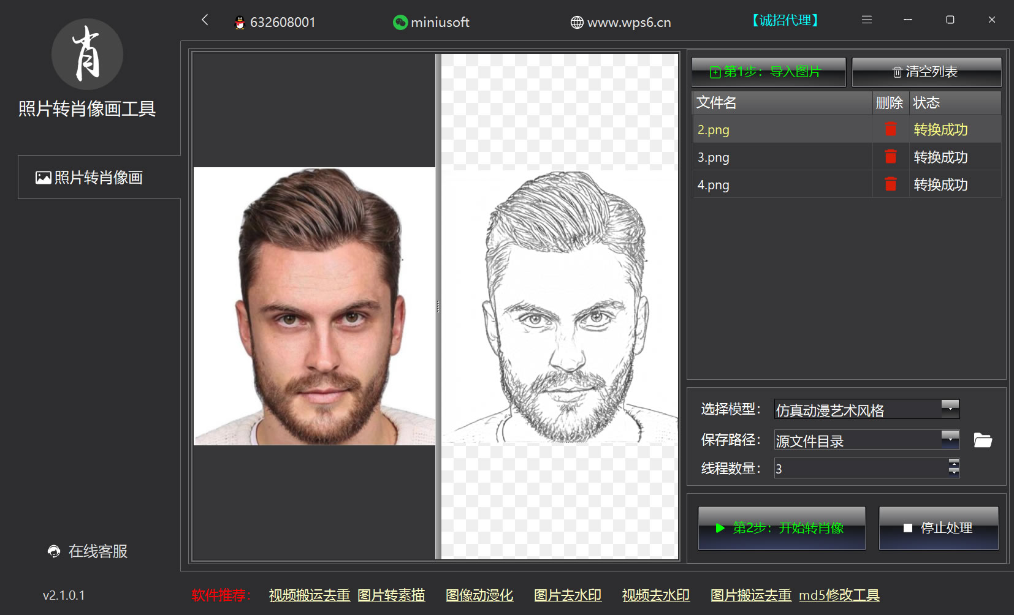1014x615 pixels.
Task: Open the www.wps6.cn website link
Action: tap(620, 23)
